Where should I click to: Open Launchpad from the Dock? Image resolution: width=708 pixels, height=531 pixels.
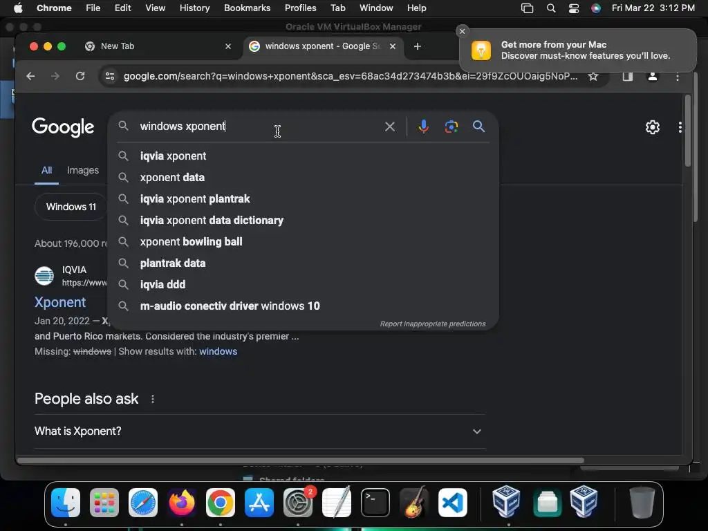104,502
